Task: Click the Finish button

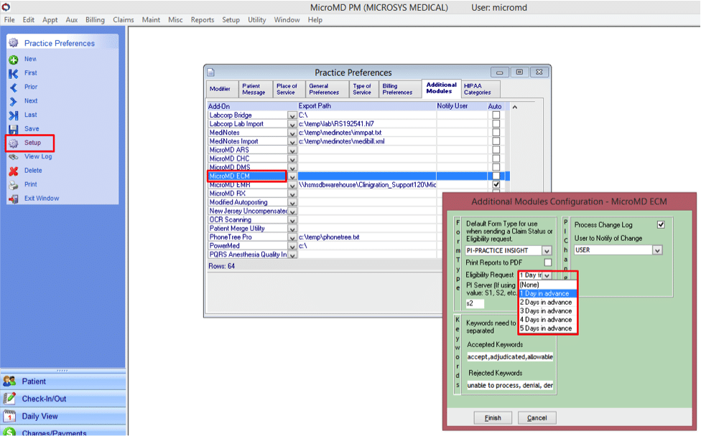Action: (x=493, y=417)
